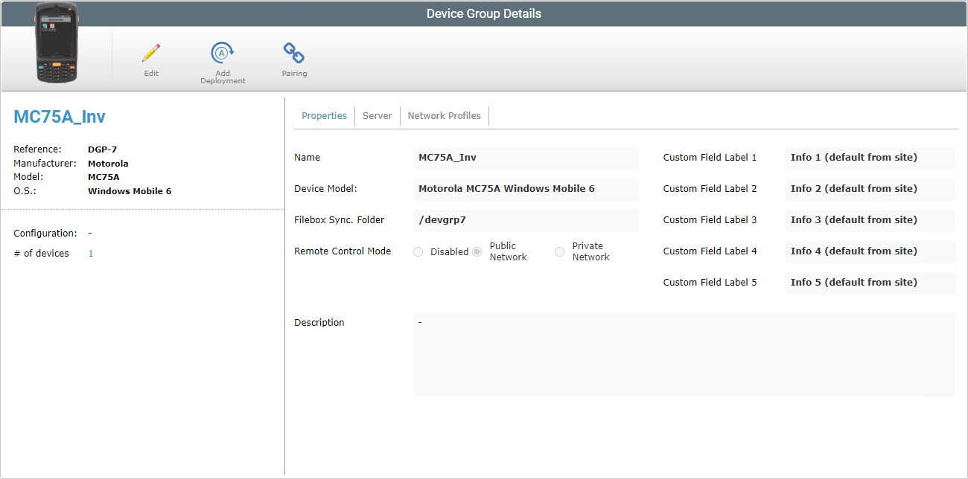The width and height of the screenshot is (968, 479).
Task: Enable Public Network remote control mode
Action: (x=477, y=251)
